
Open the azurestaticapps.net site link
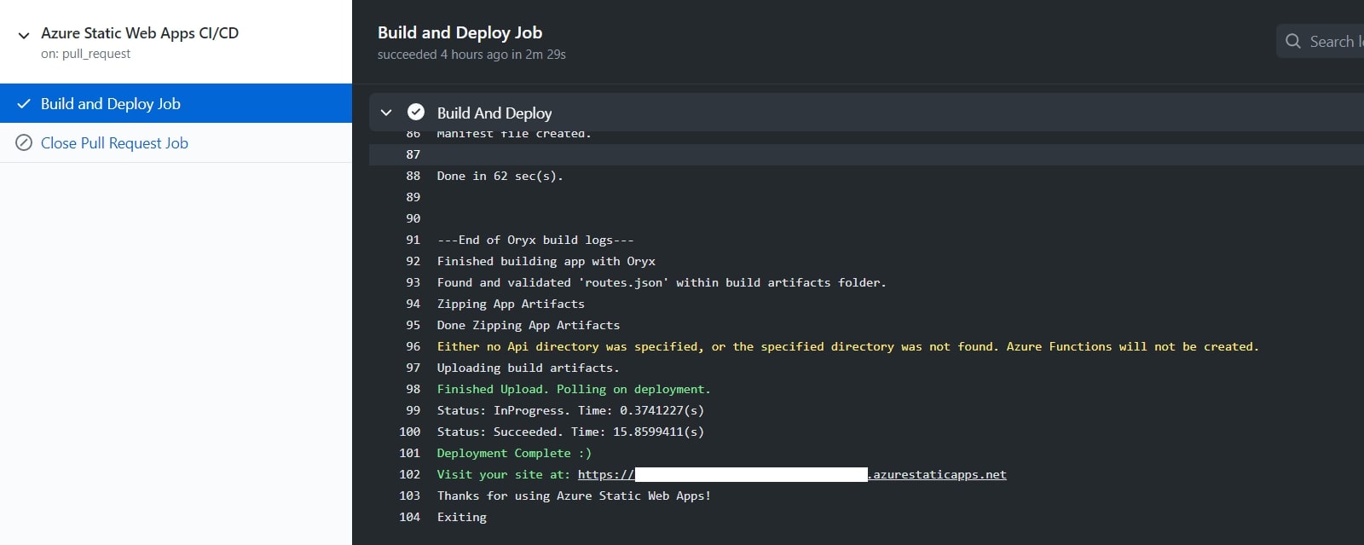click(x=792, y=474)
